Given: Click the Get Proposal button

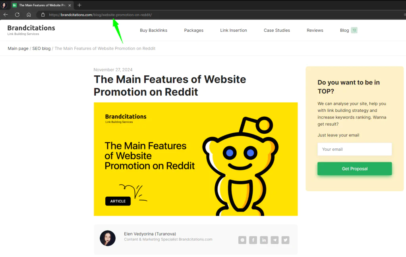Looking at the screenshot, I should (354, 169).
